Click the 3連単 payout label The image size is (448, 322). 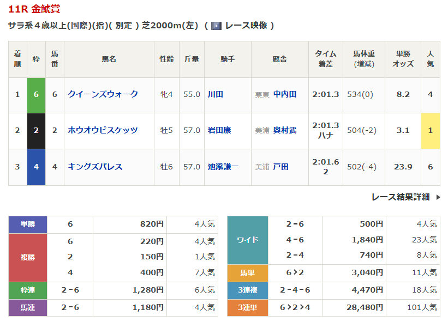248,308
